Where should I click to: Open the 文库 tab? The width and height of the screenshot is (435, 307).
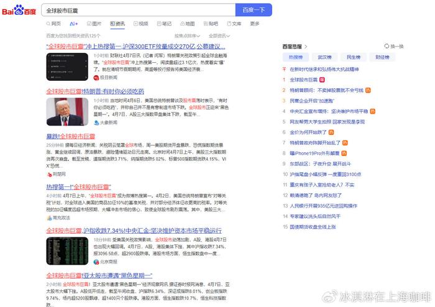click(x=234, y=24)
